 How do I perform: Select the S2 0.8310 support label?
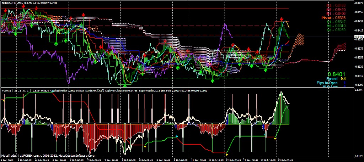point(336,26)
